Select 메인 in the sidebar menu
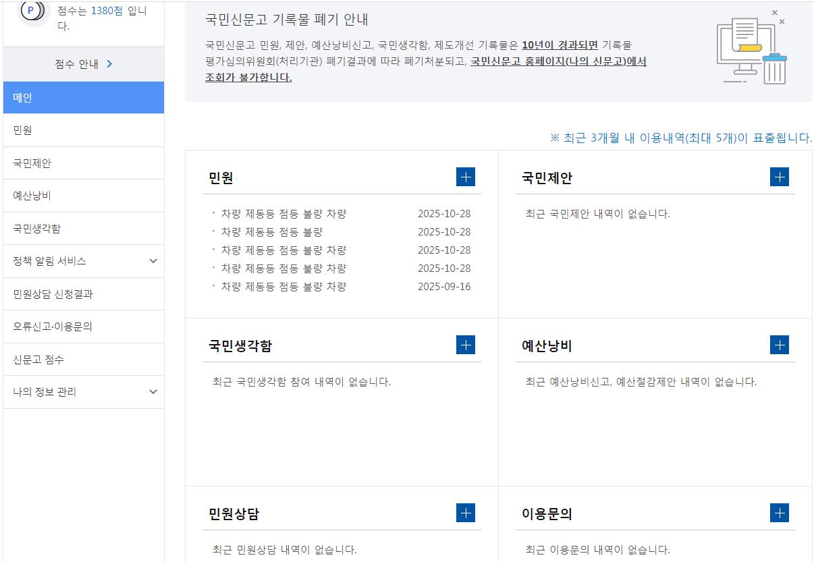 click(84, 98)
